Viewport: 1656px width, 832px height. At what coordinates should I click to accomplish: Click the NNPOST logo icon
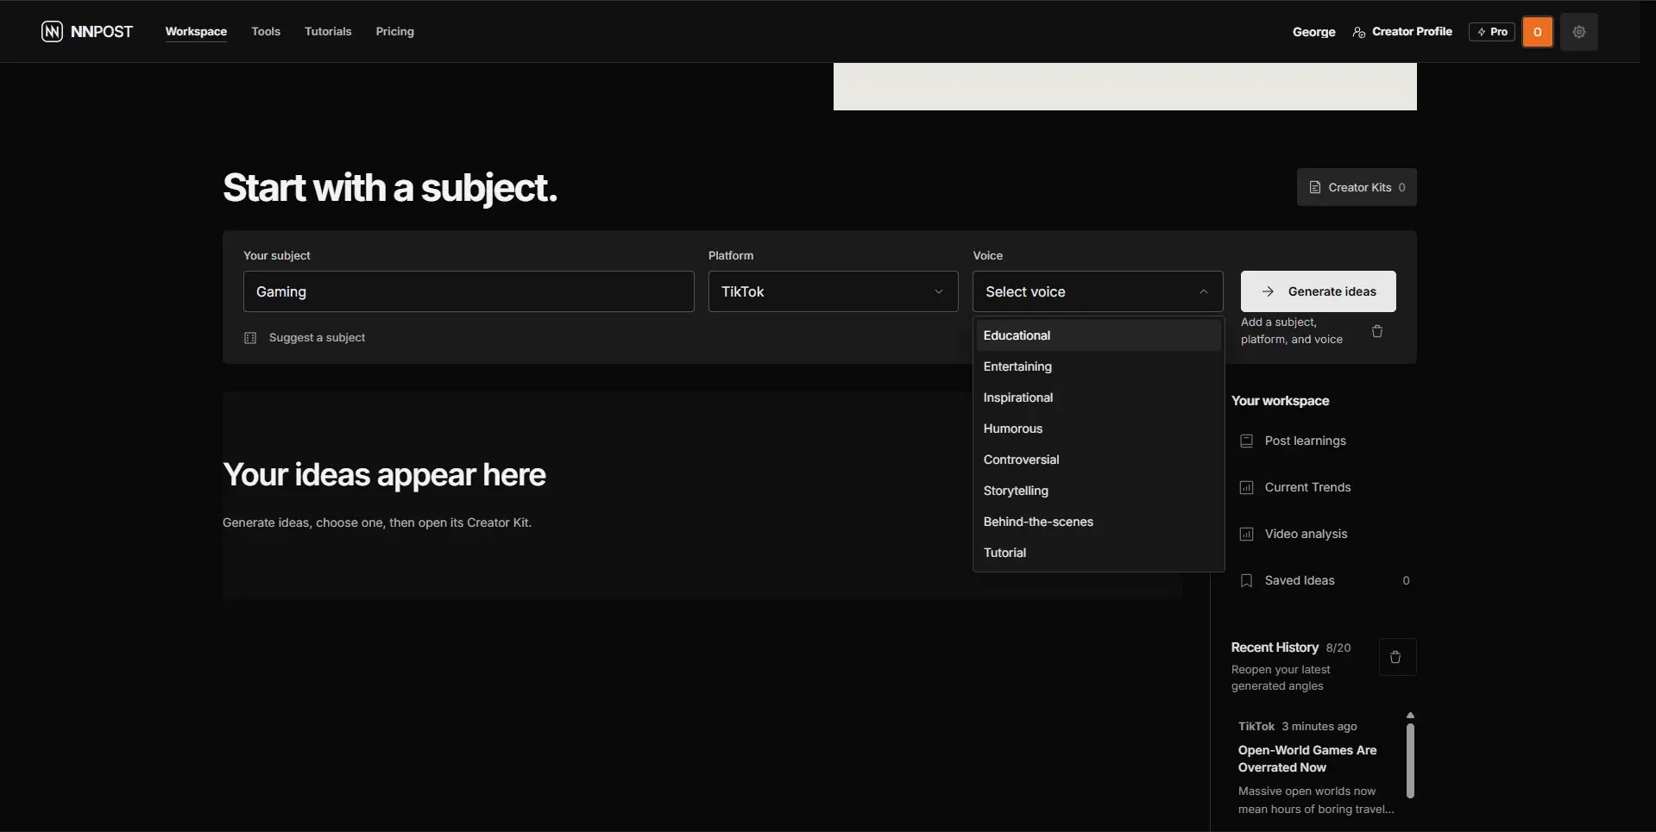click(x=52, y=32)
